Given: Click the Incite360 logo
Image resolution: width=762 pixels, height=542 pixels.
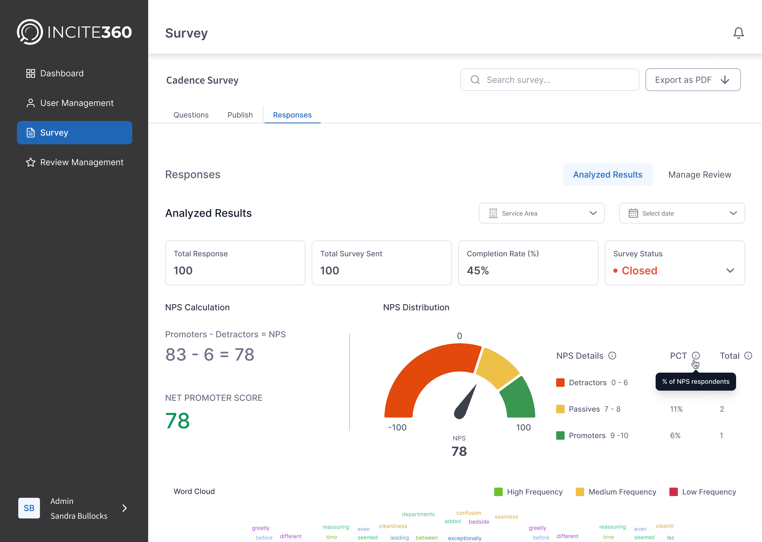Looking at the screenshot, I should click(74, 32).
